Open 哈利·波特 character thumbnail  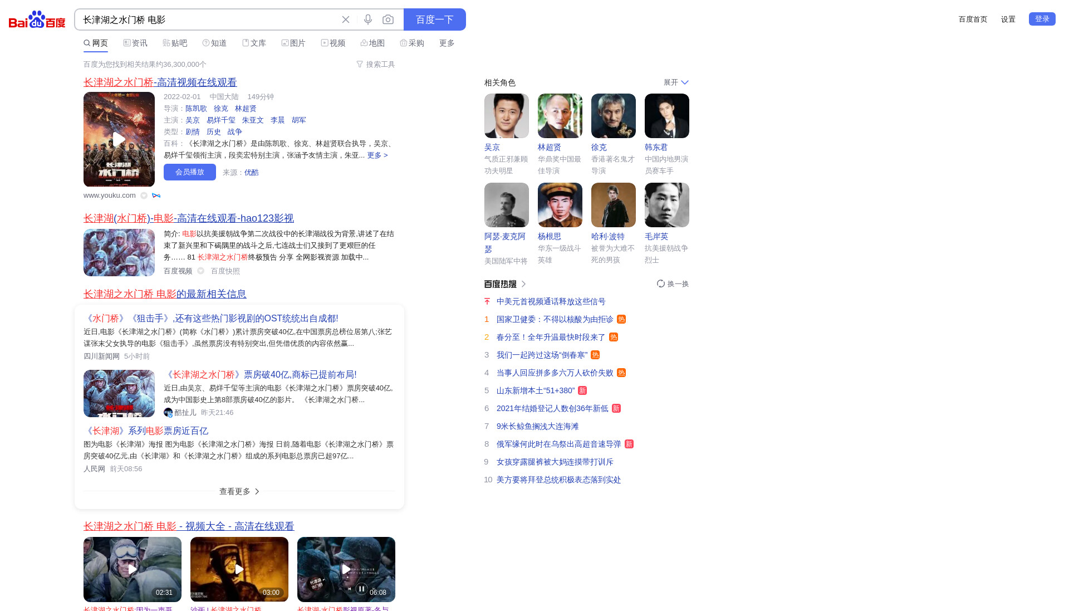tap(614, 205)
